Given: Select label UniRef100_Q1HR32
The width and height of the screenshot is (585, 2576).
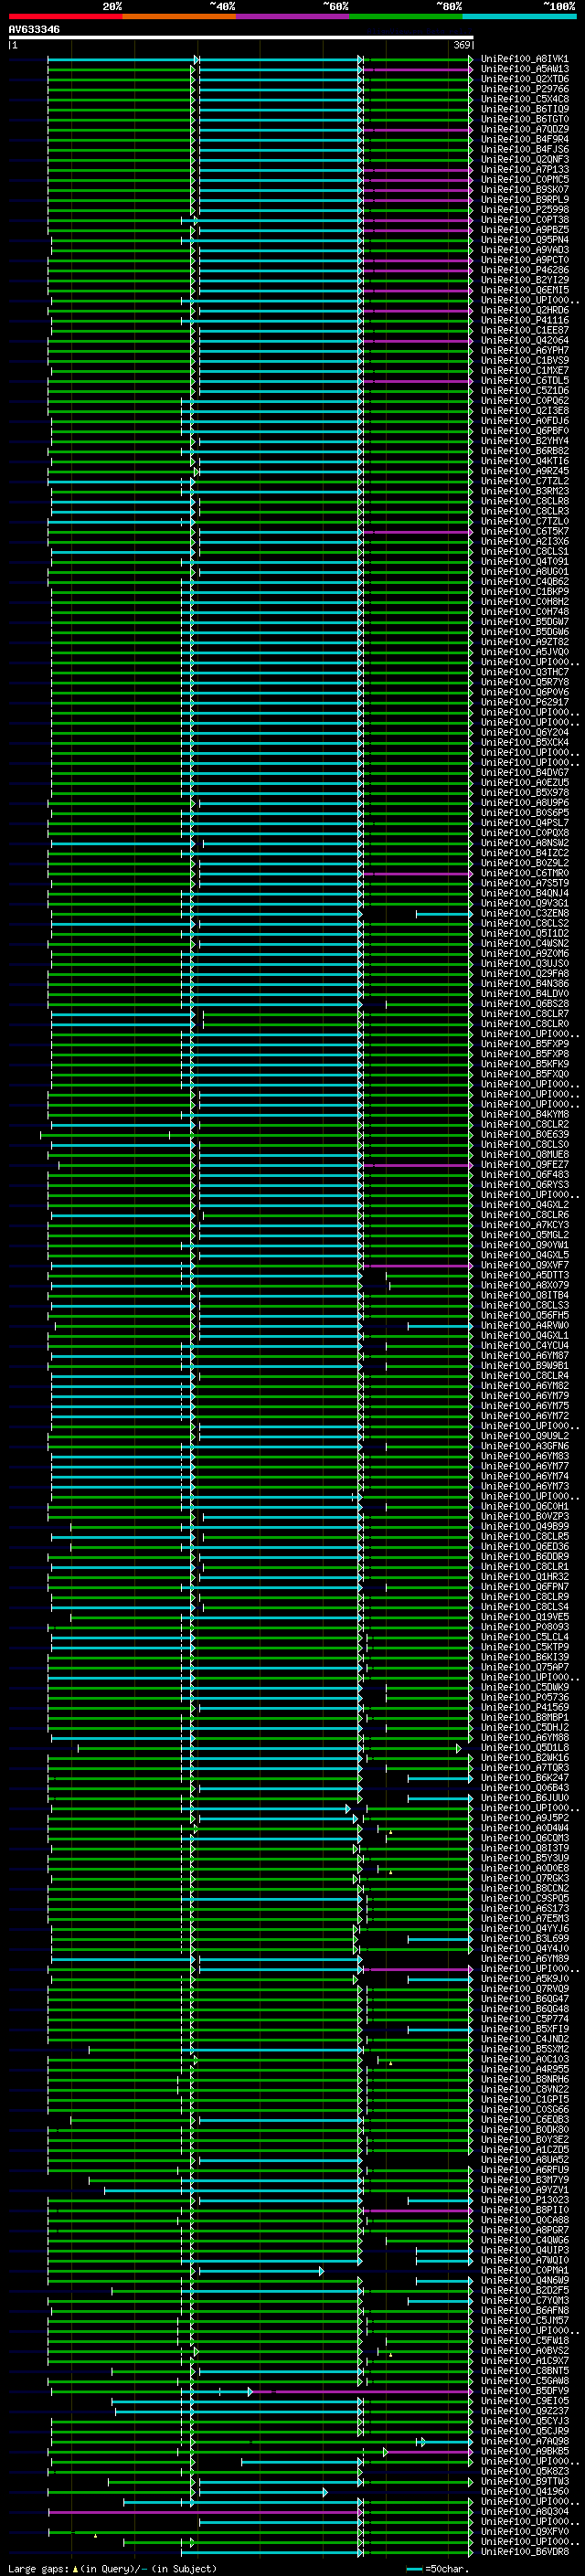Looking at the screenshot, I should (525, 1577).
